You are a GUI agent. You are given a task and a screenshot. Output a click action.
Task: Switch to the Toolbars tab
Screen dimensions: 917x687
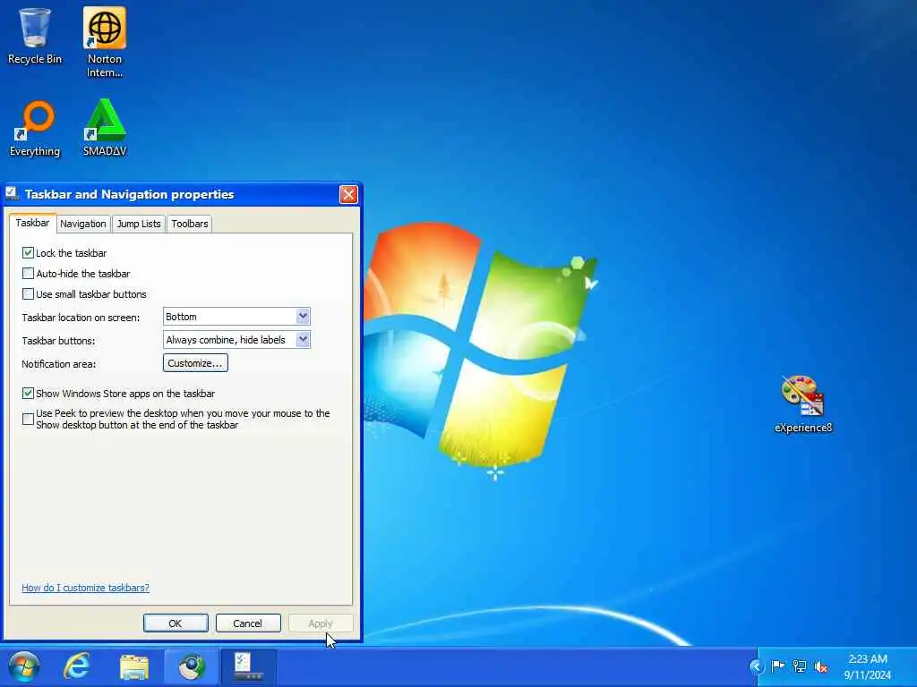coord(190,224)
